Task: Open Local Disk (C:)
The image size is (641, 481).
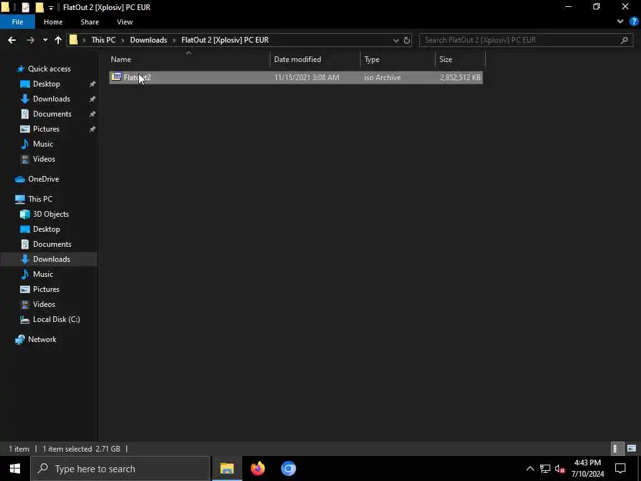Action: pyautogui.click(x=56, y=319)
